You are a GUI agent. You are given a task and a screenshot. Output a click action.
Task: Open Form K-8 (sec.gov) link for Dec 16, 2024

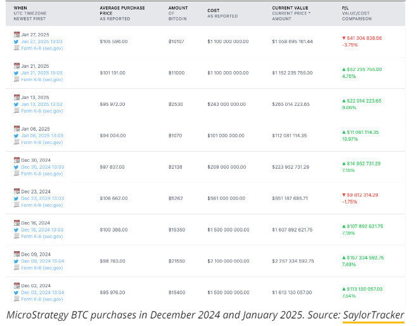coord(42,237)
